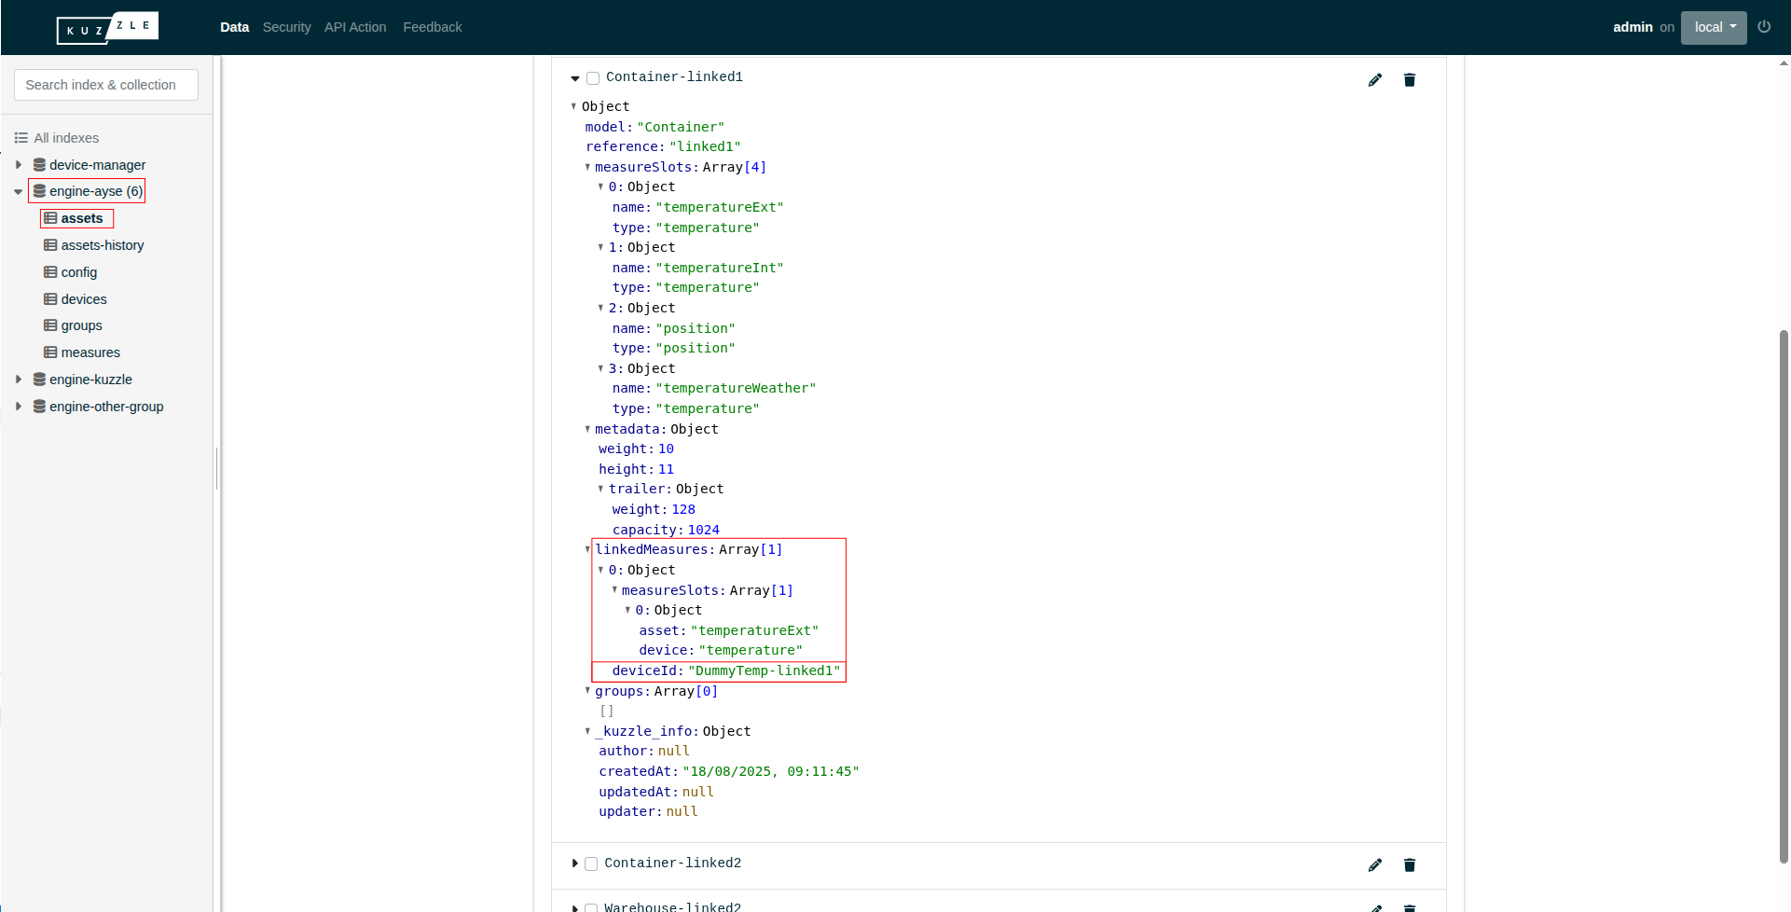Click the edit pencil for Container-linked2
Image resolution: width=1791 pixels, height=912 pixels.
tap(1374, 865)
